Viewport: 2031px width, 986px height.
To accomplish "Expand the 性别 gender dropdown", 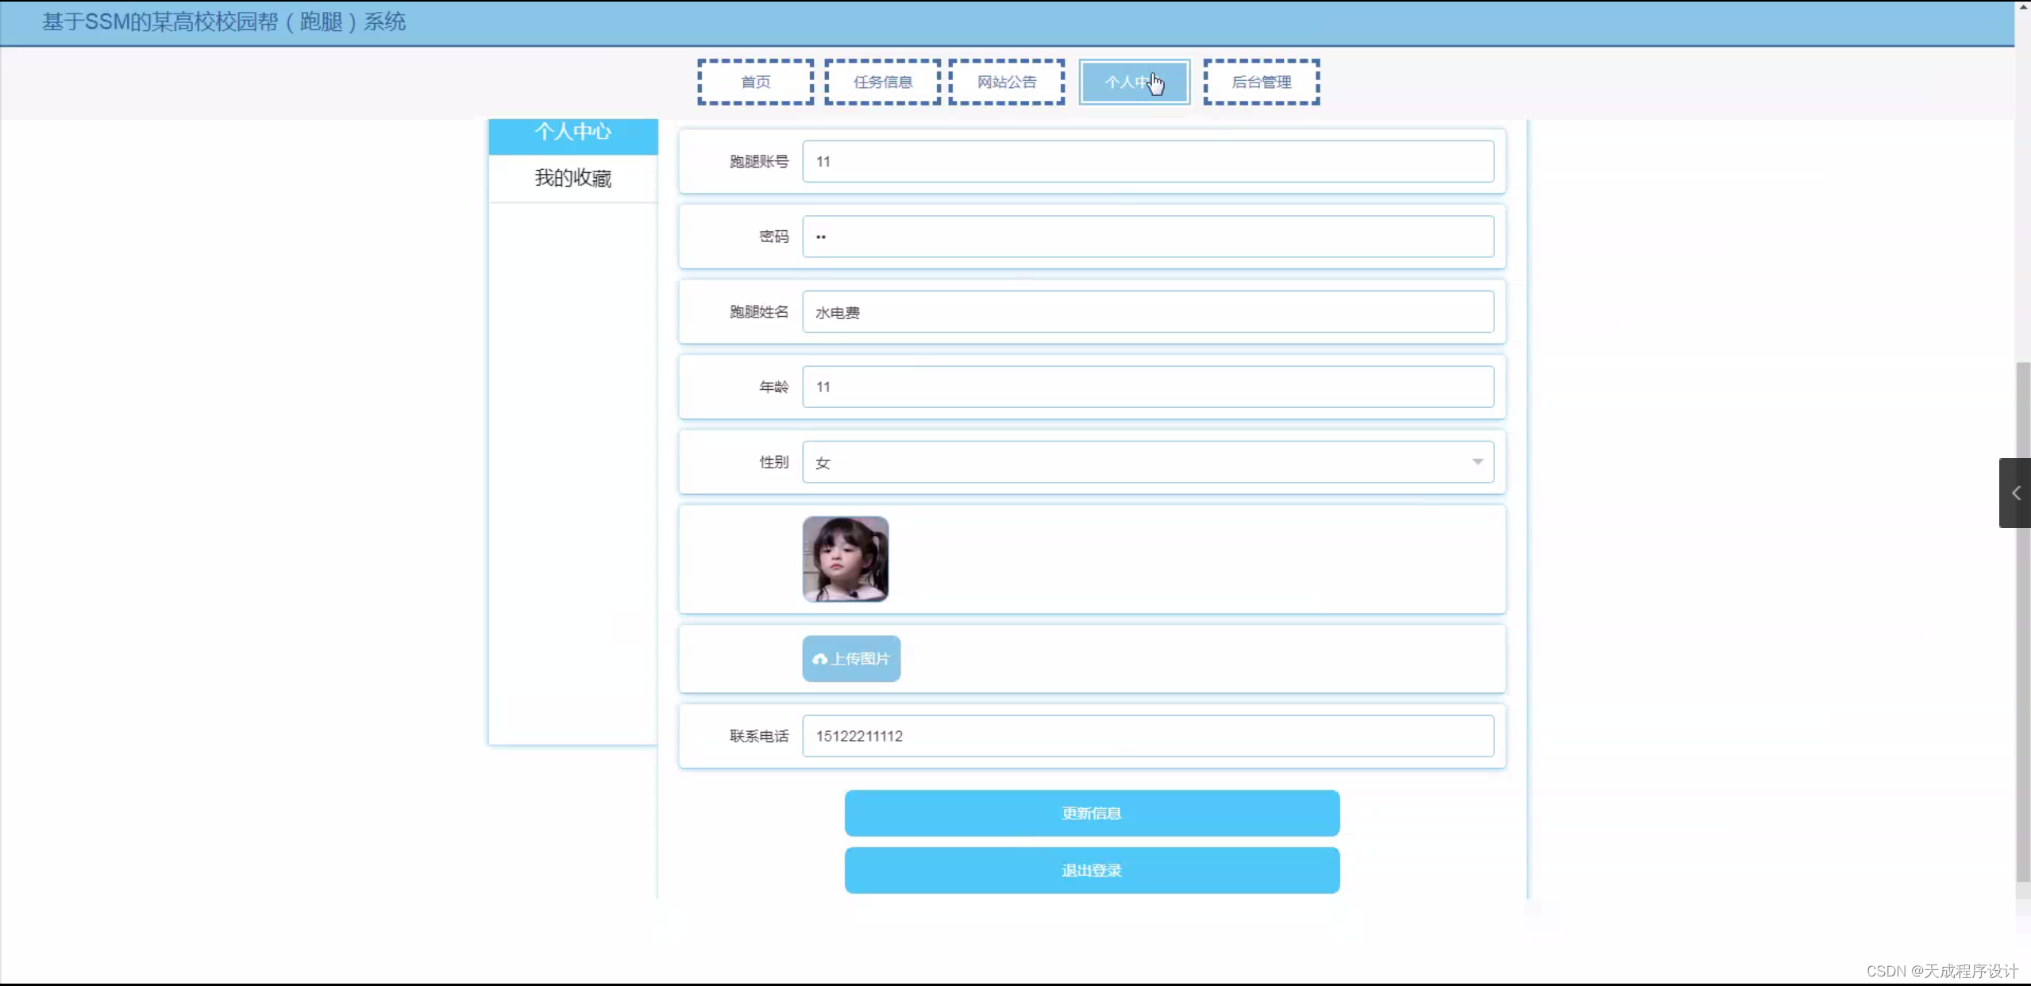I will click(x=1147, y=461).
